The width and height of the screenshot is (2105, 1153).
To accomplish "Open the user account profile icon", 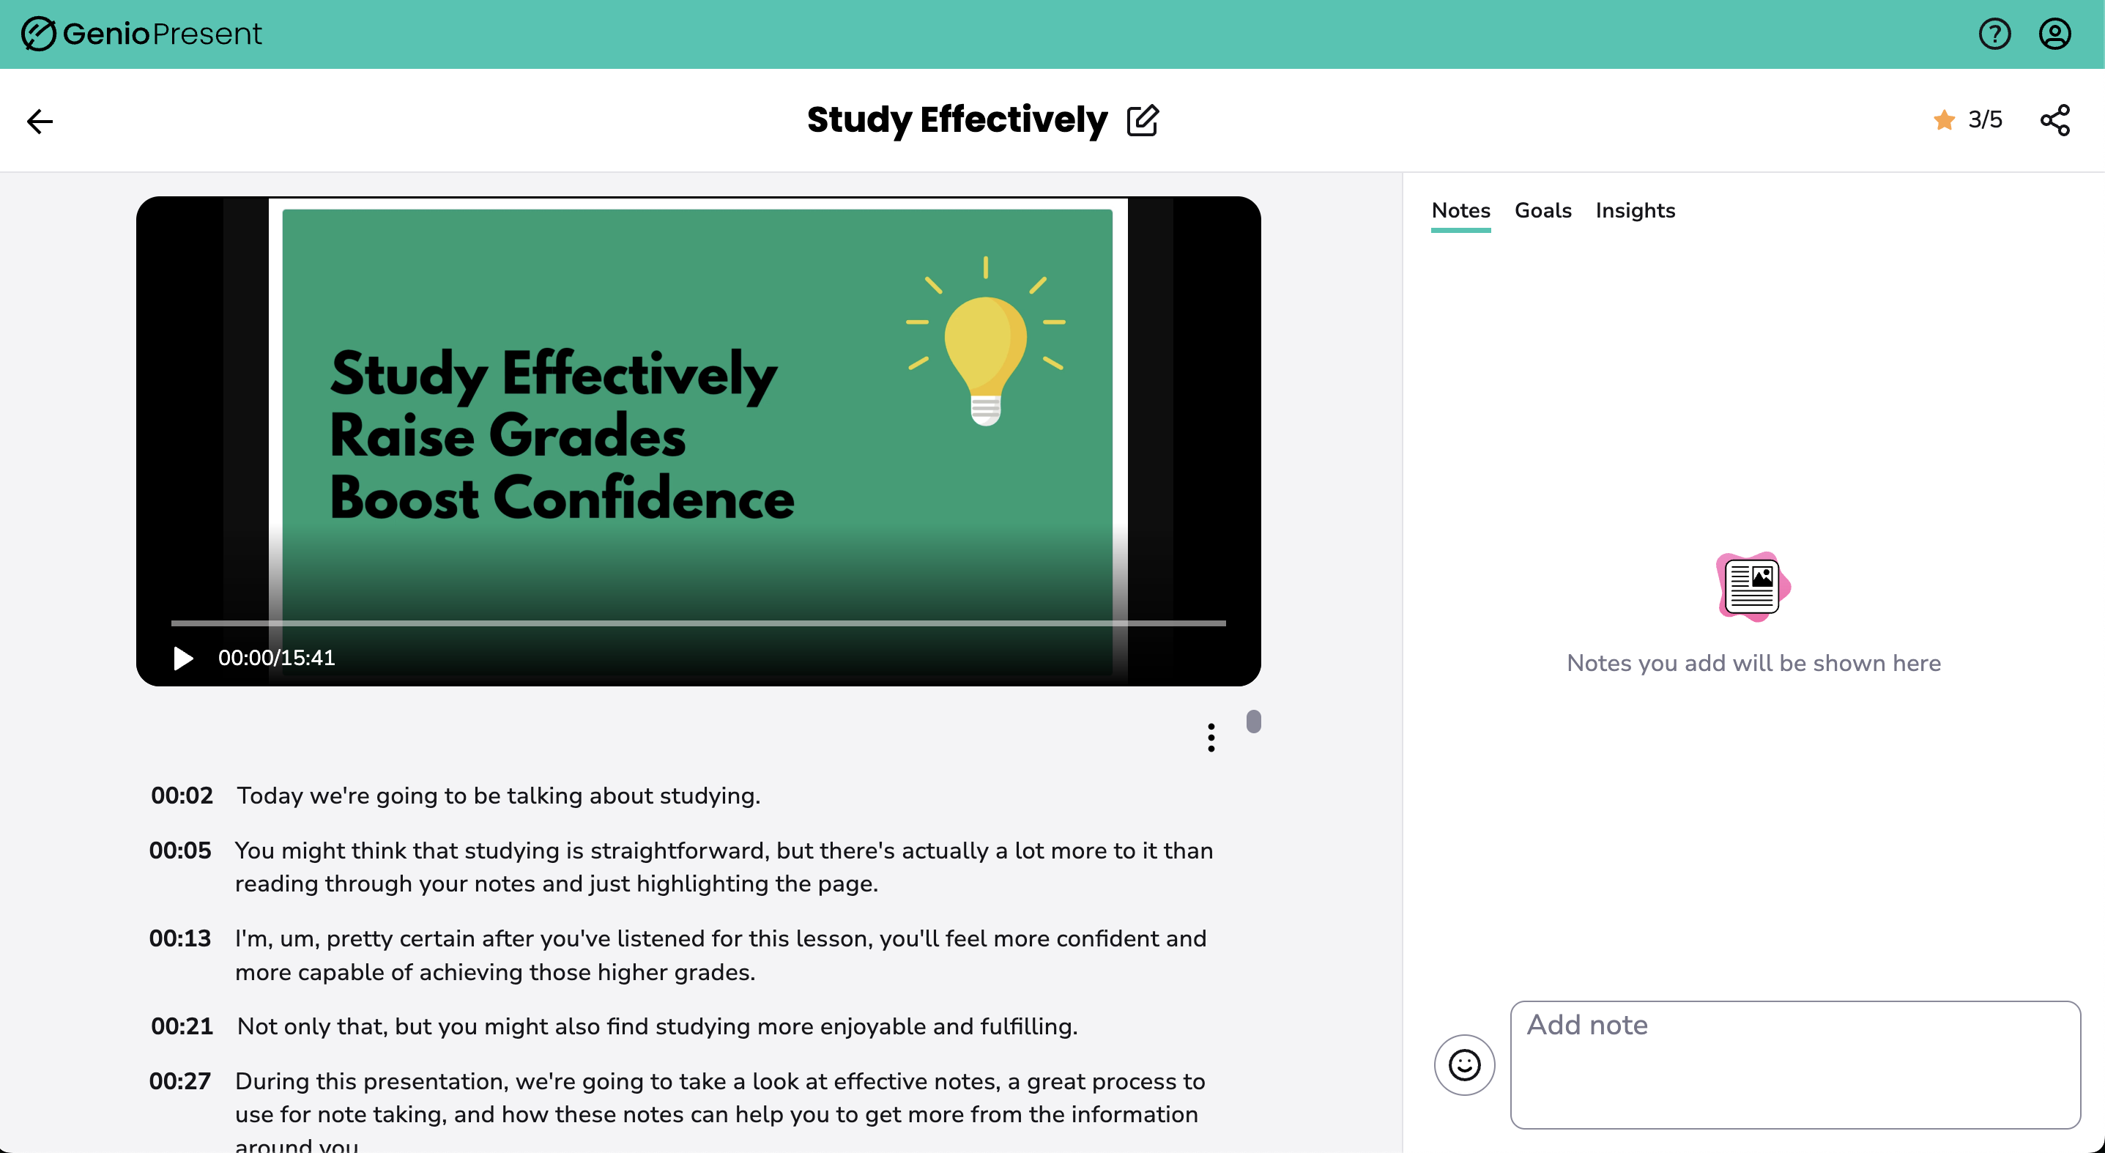I will pyautogui.click(x=2054, y=34).
